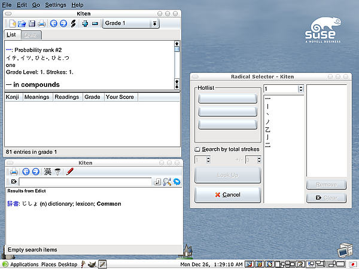The height and width of the screenshot is (269, 359).
Task: Click the up arrow atop the kanji info scrollbar
Action: (x=177, y=44)
